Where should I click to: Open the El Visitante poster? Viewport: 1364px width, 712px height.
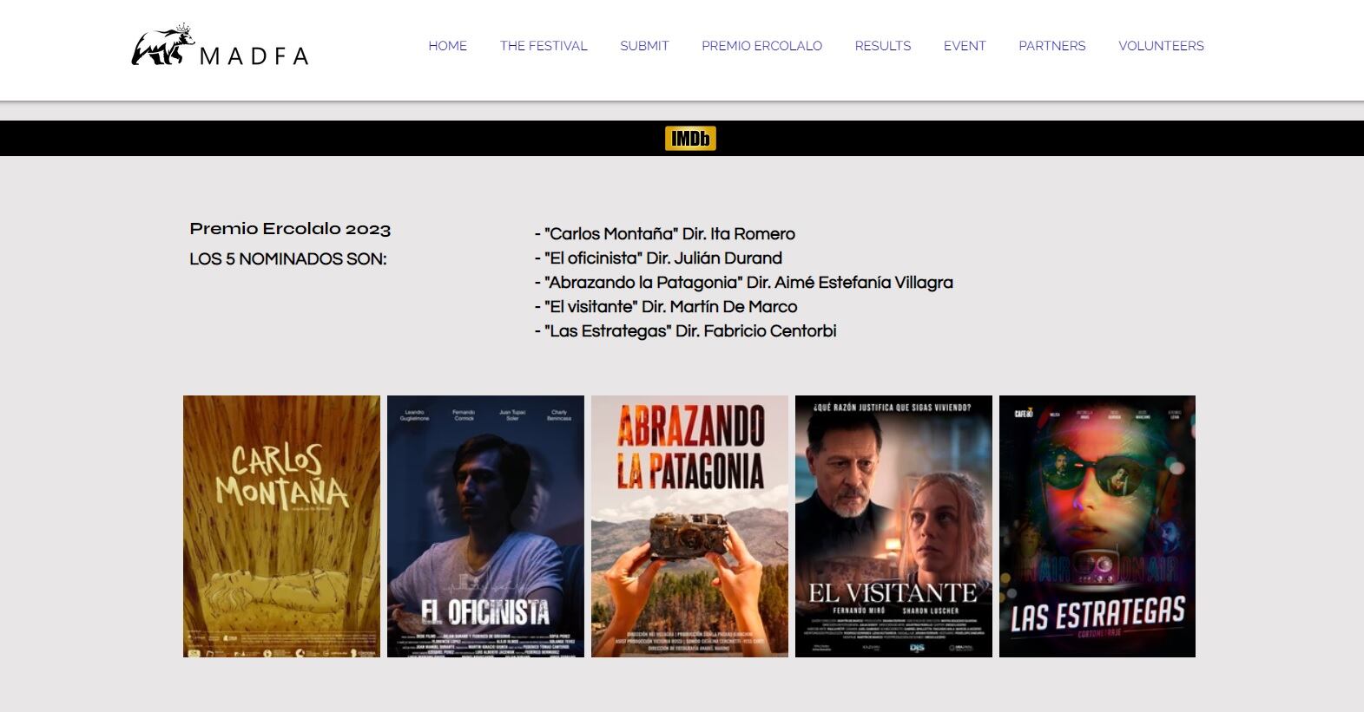[893, 526]
